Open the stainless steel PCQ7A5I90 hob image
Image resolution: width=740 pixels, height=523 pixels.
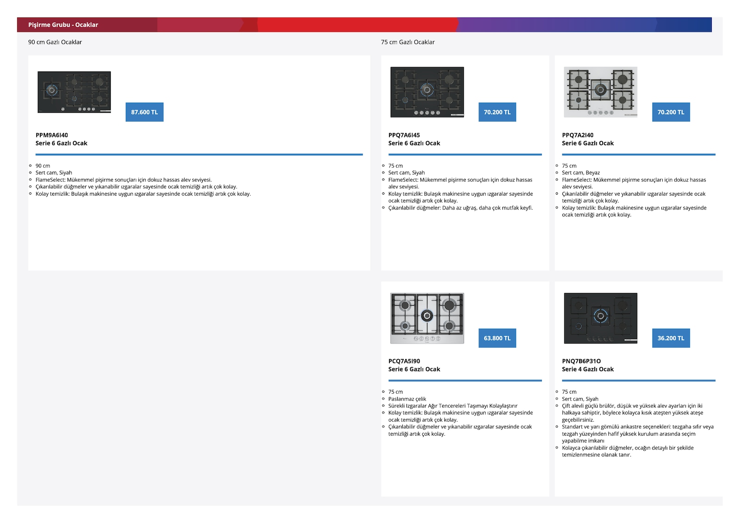(x=427, y=318)
